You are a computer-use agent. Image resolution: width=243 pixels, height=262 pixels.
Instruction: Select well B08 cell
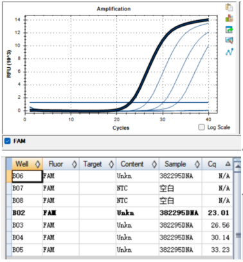pos(27,201)
